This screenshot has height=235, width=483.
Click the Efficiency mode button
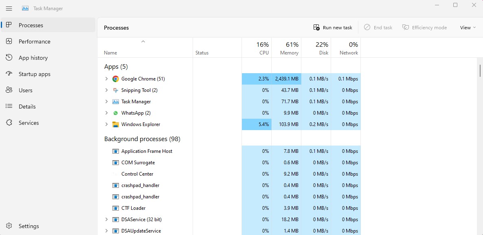coord(425,27)
